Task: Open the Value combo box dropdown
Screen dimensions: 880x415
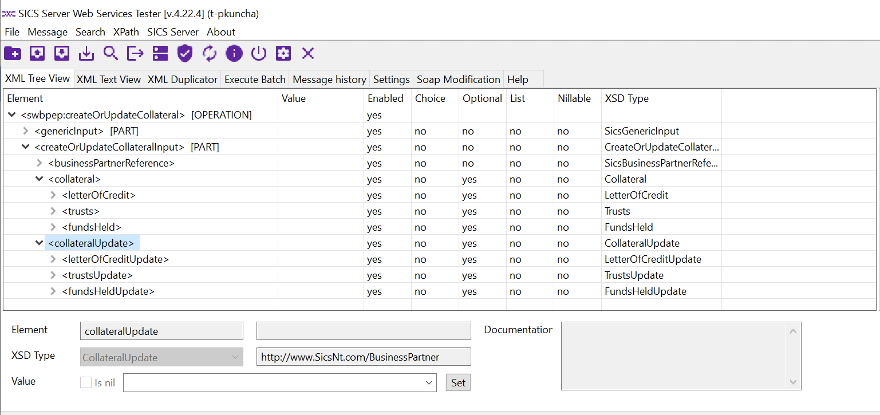Action: click(429, 383)
